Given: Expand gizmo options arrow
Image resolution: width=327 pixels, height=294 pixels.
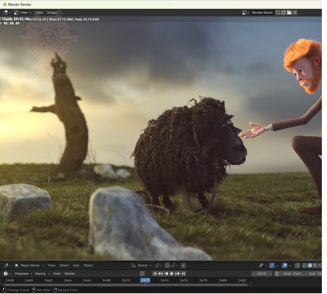Looking at the screenshot, I should 277,265.
